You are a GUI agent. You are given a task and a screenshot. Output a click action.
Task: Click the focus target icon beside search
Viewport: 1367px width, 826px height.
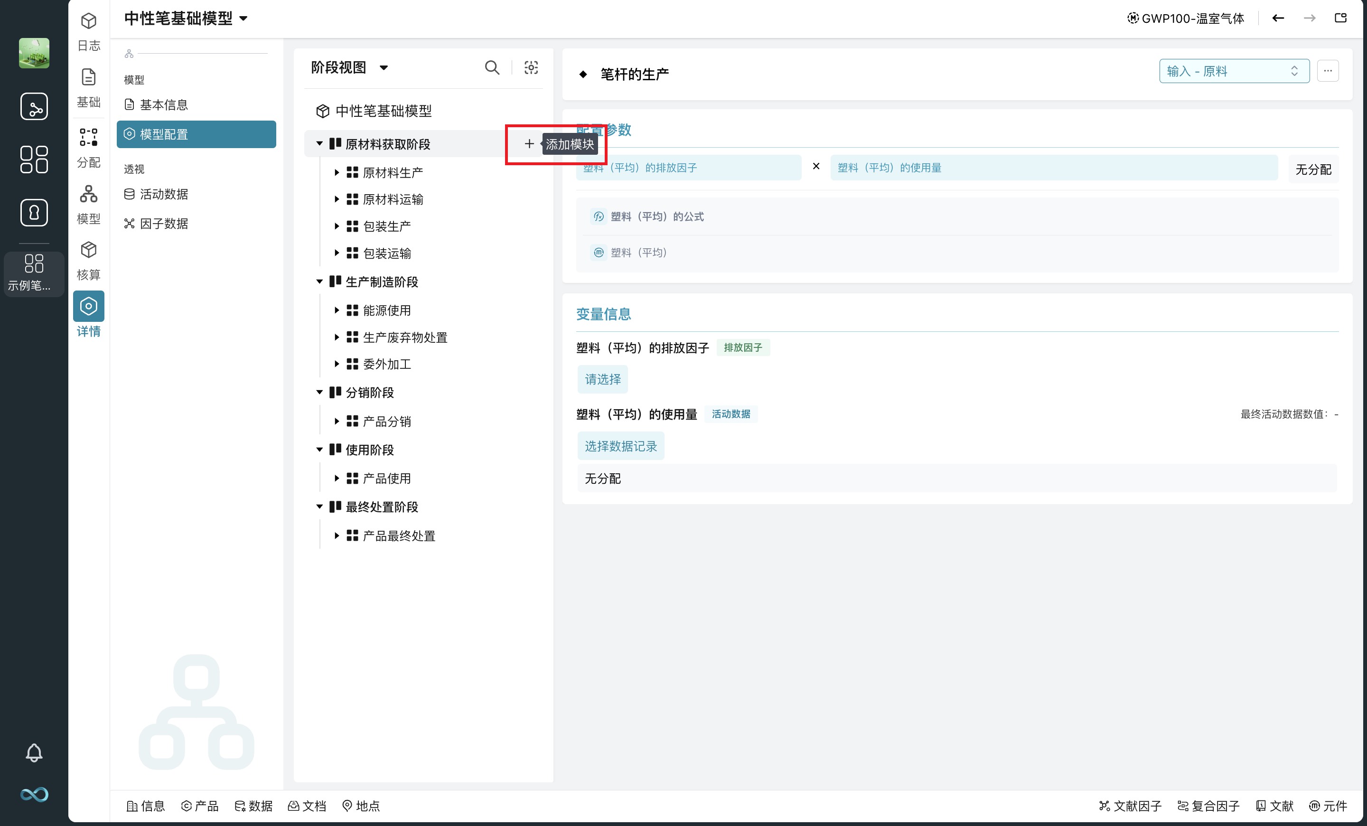531,68
